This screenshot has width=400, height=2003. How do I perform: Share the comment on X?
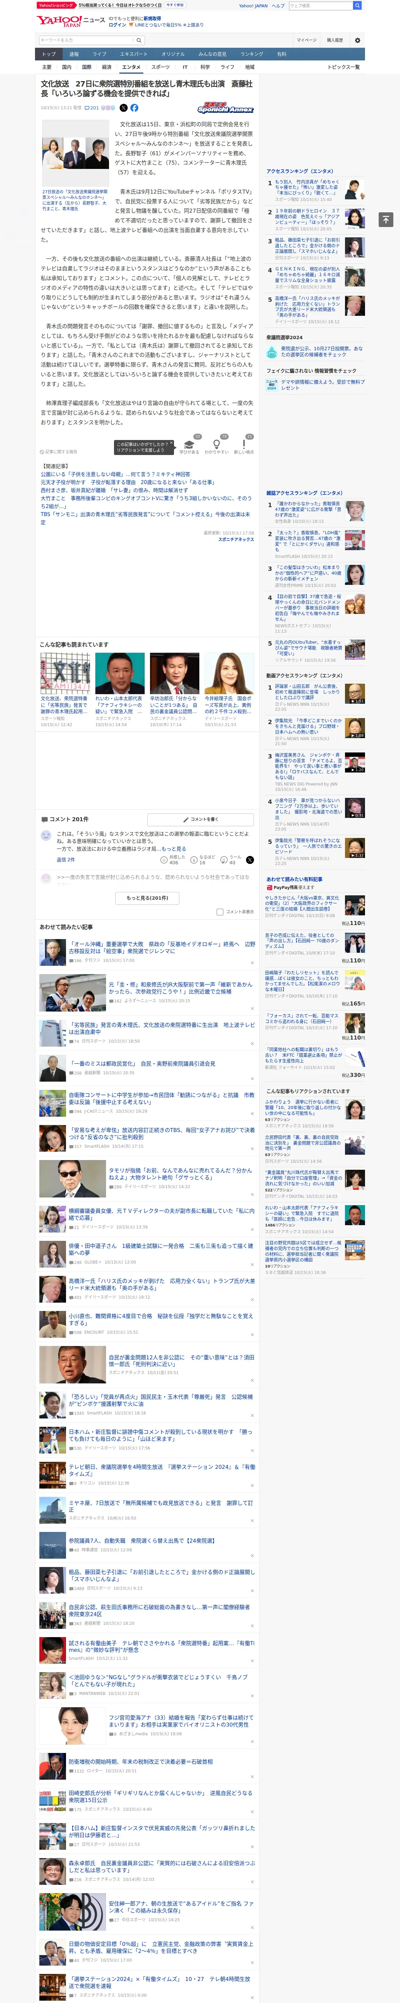pos(249,860)
